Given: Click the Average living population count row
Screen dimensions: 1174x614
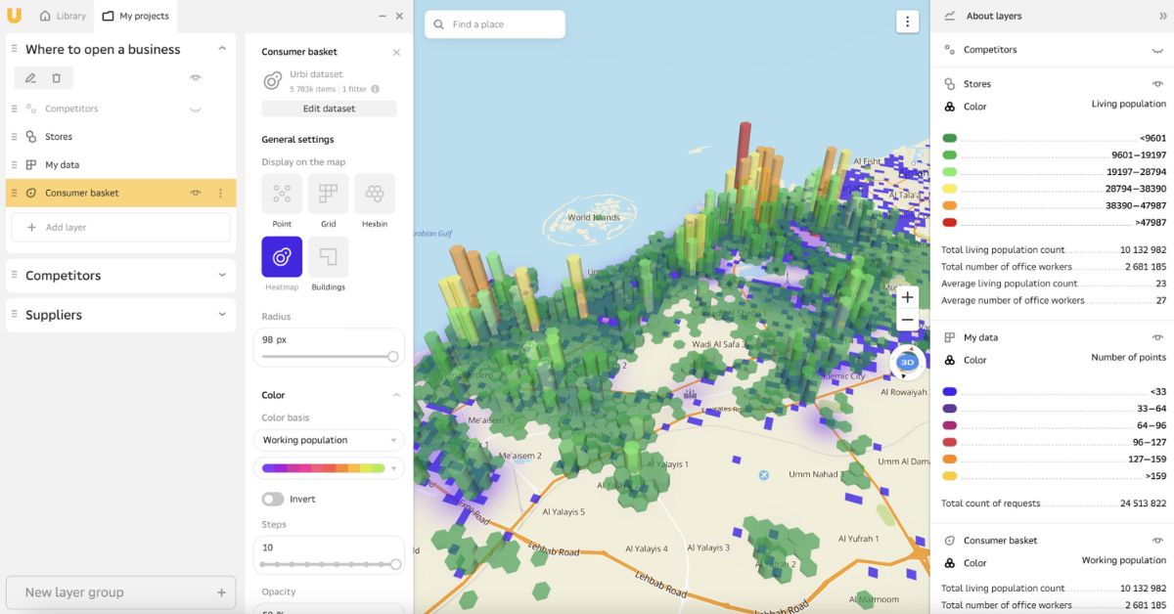Looking at the screenshot, I should point(1054,284).
